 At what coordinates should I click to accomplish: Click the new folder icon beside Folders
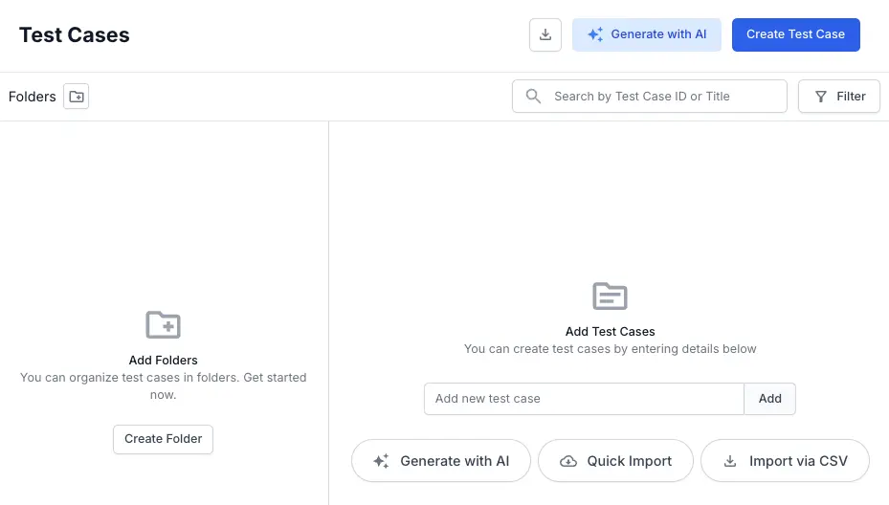pyautogui.click(x=77, y=97)
